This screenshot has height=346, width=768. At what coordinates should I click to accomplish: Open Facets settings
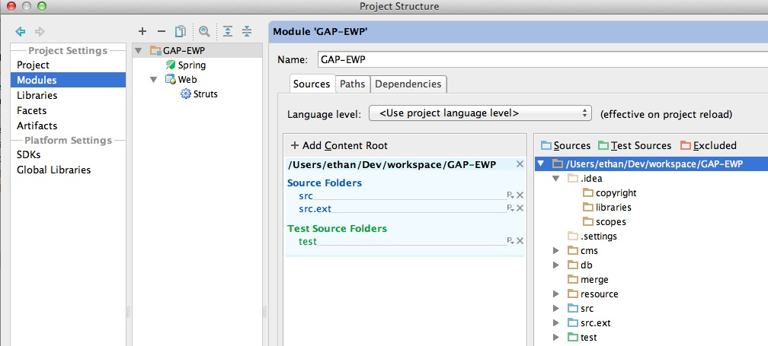(x=31, y=110)
